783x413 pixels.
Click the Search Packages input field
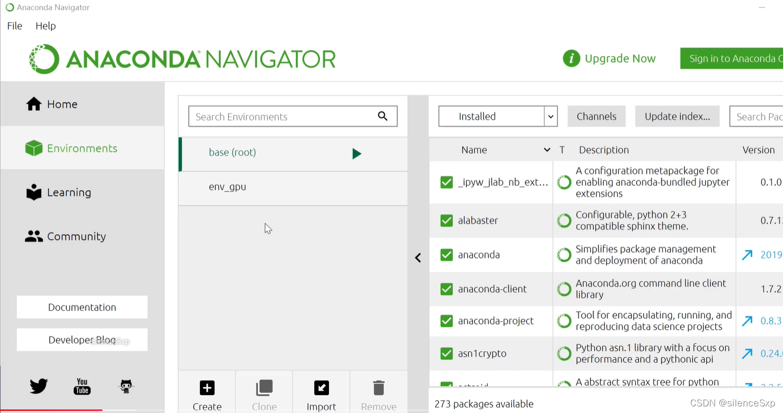pos(757,116)
